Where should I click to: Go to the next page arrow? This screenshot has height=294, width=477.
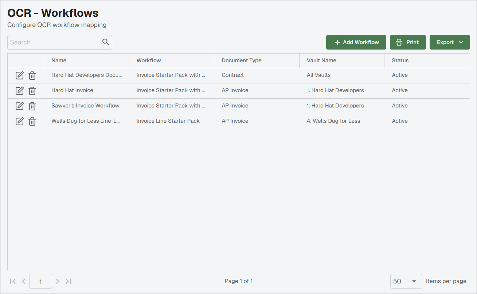pos(57,281)
